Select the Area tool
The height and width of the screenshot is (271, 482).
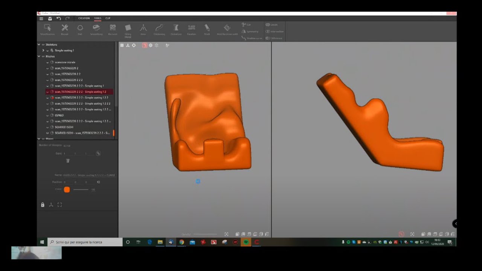click(x=143, y=30)
